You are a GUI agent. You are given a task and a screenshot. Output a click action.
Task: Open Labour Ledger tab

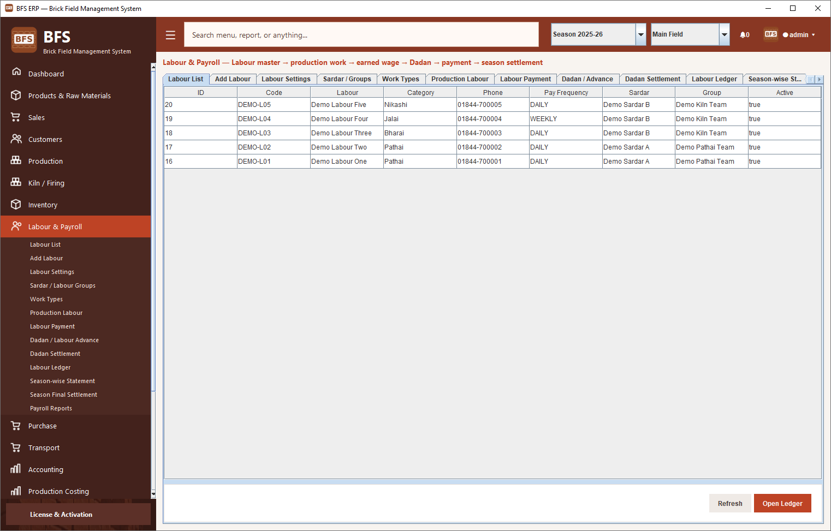(x=714, y=79)
